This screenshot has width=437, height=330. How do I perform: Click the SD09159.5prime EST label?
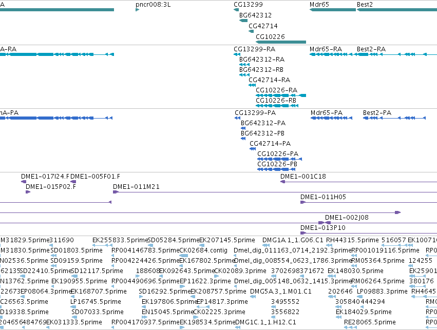pyautogui.click(x=77, y=261)
